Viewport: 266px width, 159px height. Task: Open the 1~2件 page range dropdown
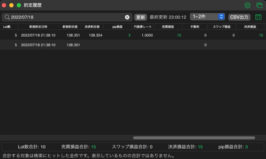pos(207,17)
